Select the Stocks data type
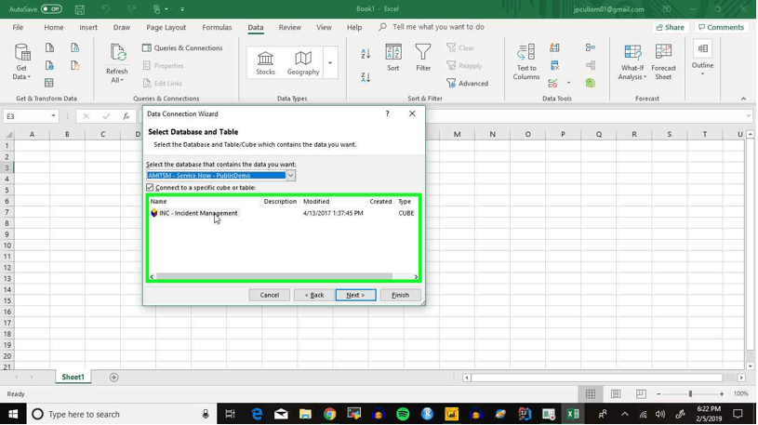Screen dimensions: 758x425 pos(265,63)
